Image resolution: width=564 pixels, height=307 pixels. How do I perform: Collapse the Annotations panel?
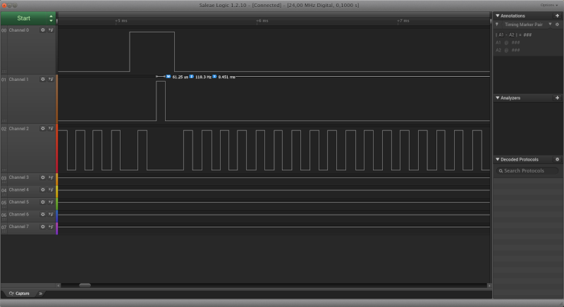point(496,15)
